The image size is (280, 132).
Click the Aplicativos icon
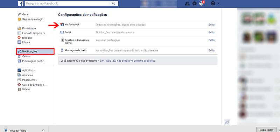19,70
